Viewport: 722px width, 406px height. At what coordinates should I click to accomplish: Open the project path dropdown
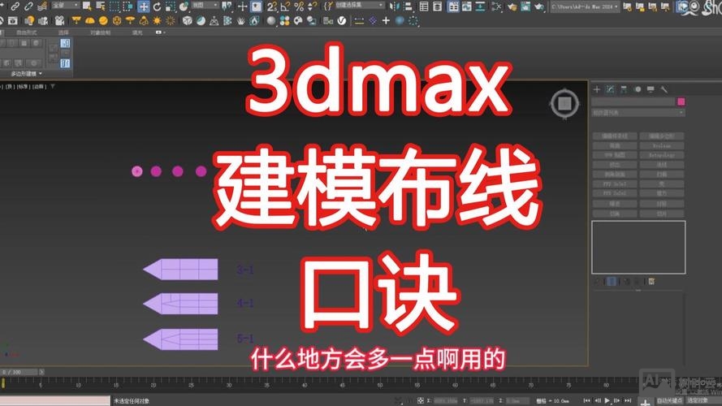tap(584, 6)
